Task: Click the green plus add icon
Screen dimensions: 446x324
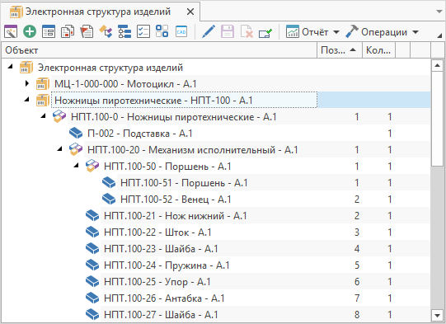Action: coord(30,31)
